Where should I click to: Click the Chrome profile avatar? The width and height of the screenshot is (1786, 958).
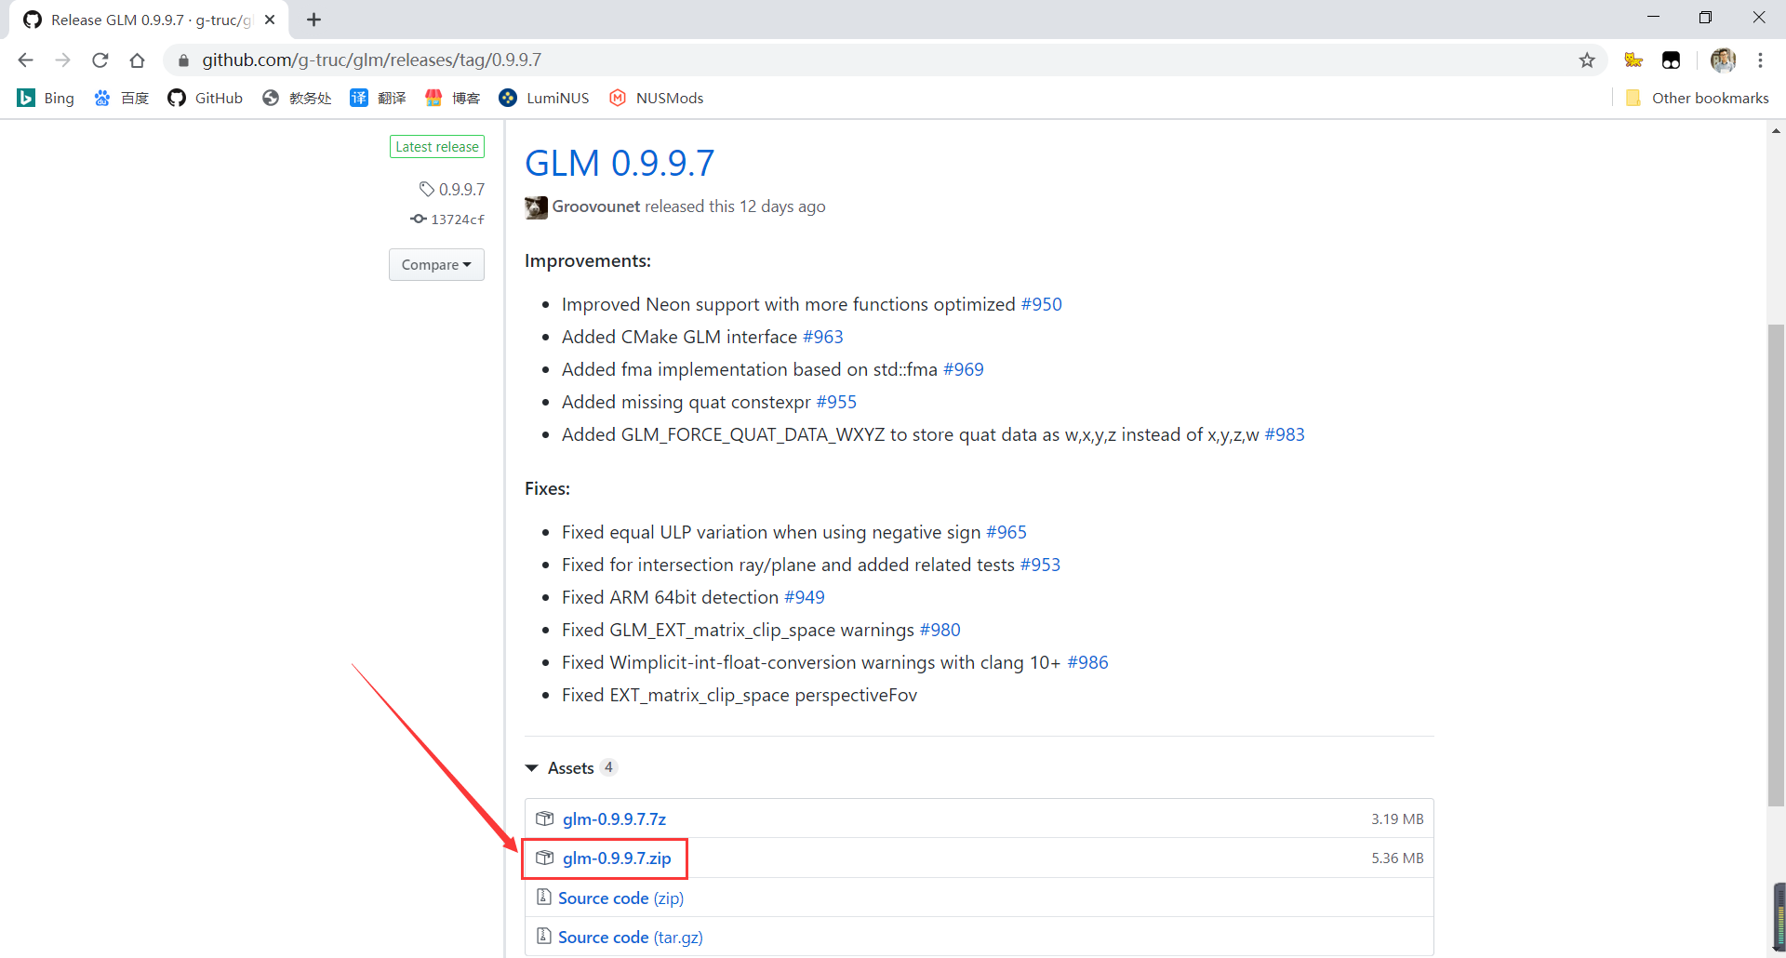click(x=1723, y=60)
